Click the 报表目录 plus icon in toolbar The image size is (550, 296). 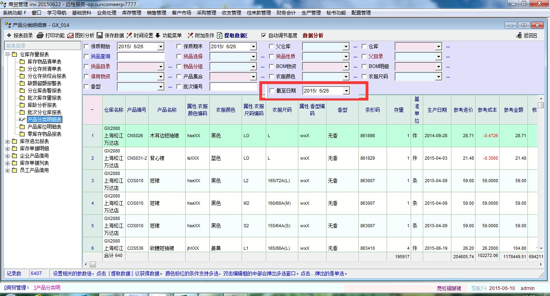tap(9, 35)
